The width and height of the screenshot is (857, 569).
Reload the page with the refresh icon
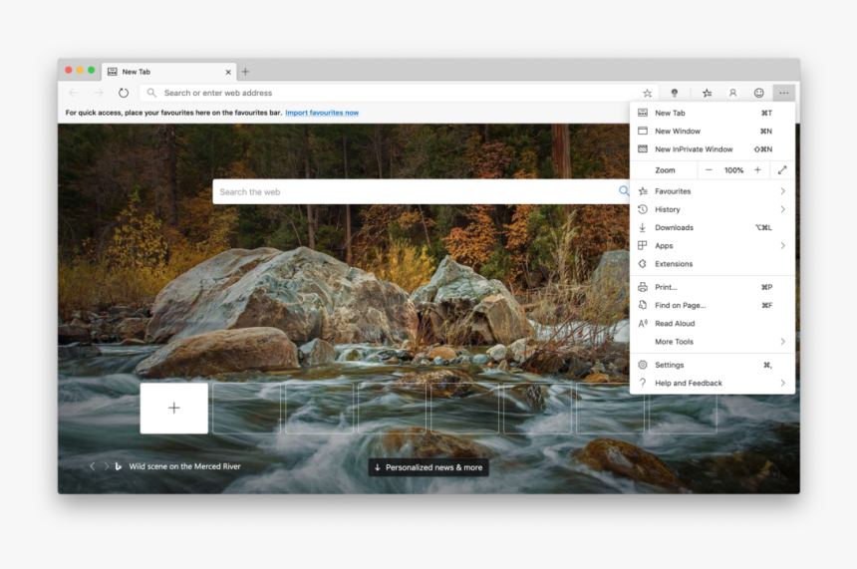click(x=124, y=93)
